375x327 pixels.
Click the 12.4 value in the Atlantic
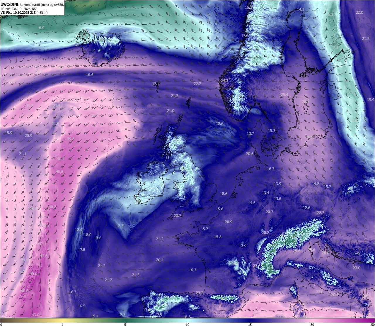(x=79, y=230)
